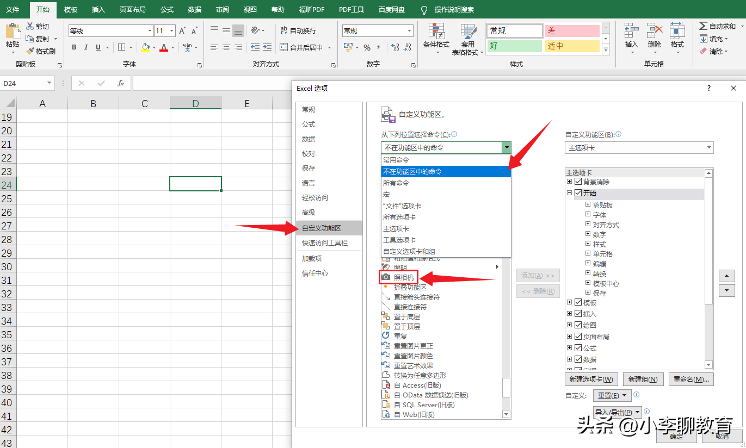Open the 视图 ribbon tab
Image resolution: width=746 pixels, height=448 pixels.
[250, 10]
